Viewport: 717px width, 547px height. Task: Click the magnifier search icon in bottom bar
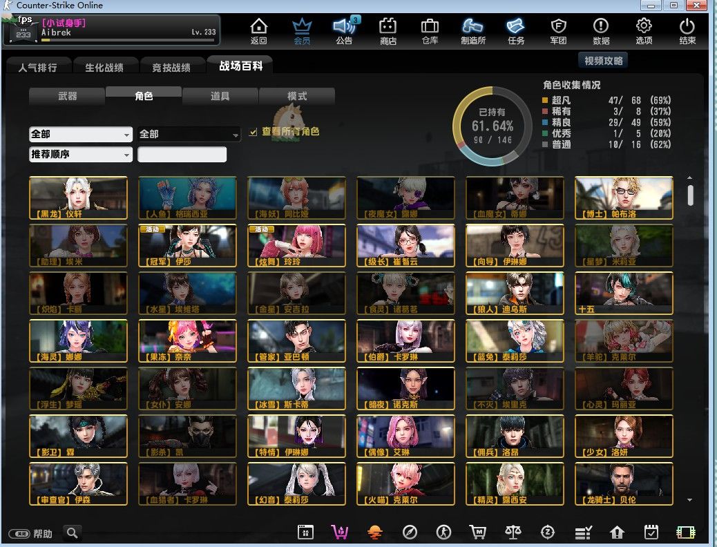click(72, 532)
